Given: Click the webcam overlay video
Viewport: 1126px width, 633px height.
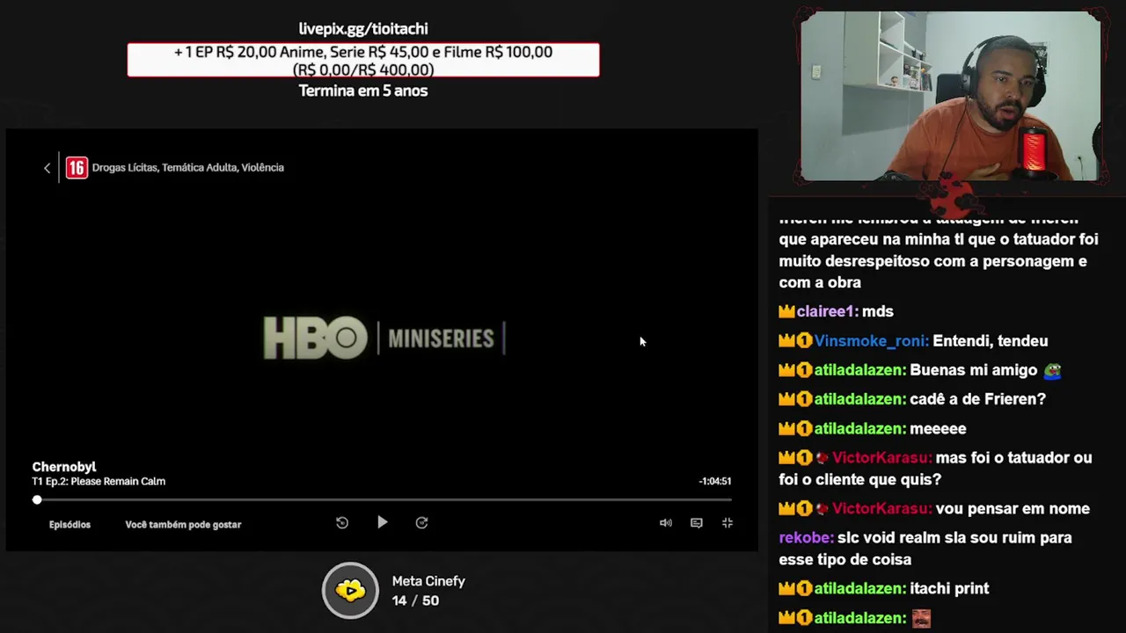Looking at the screenshot, I should click(950, 96).
